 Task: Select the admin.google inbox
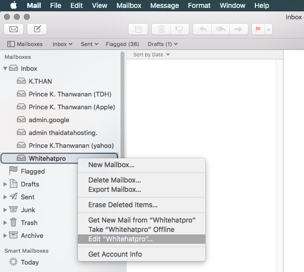coord(49,120)
